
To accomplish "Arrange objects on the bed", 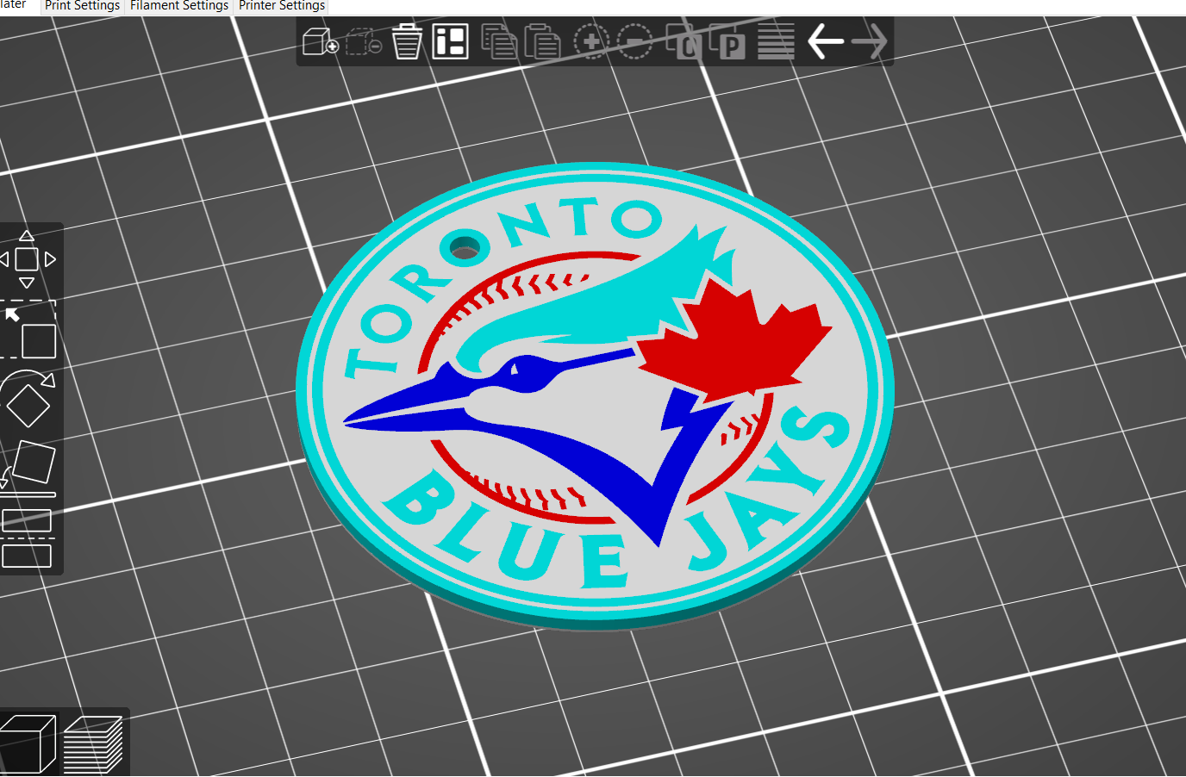I will coord(451,41).
